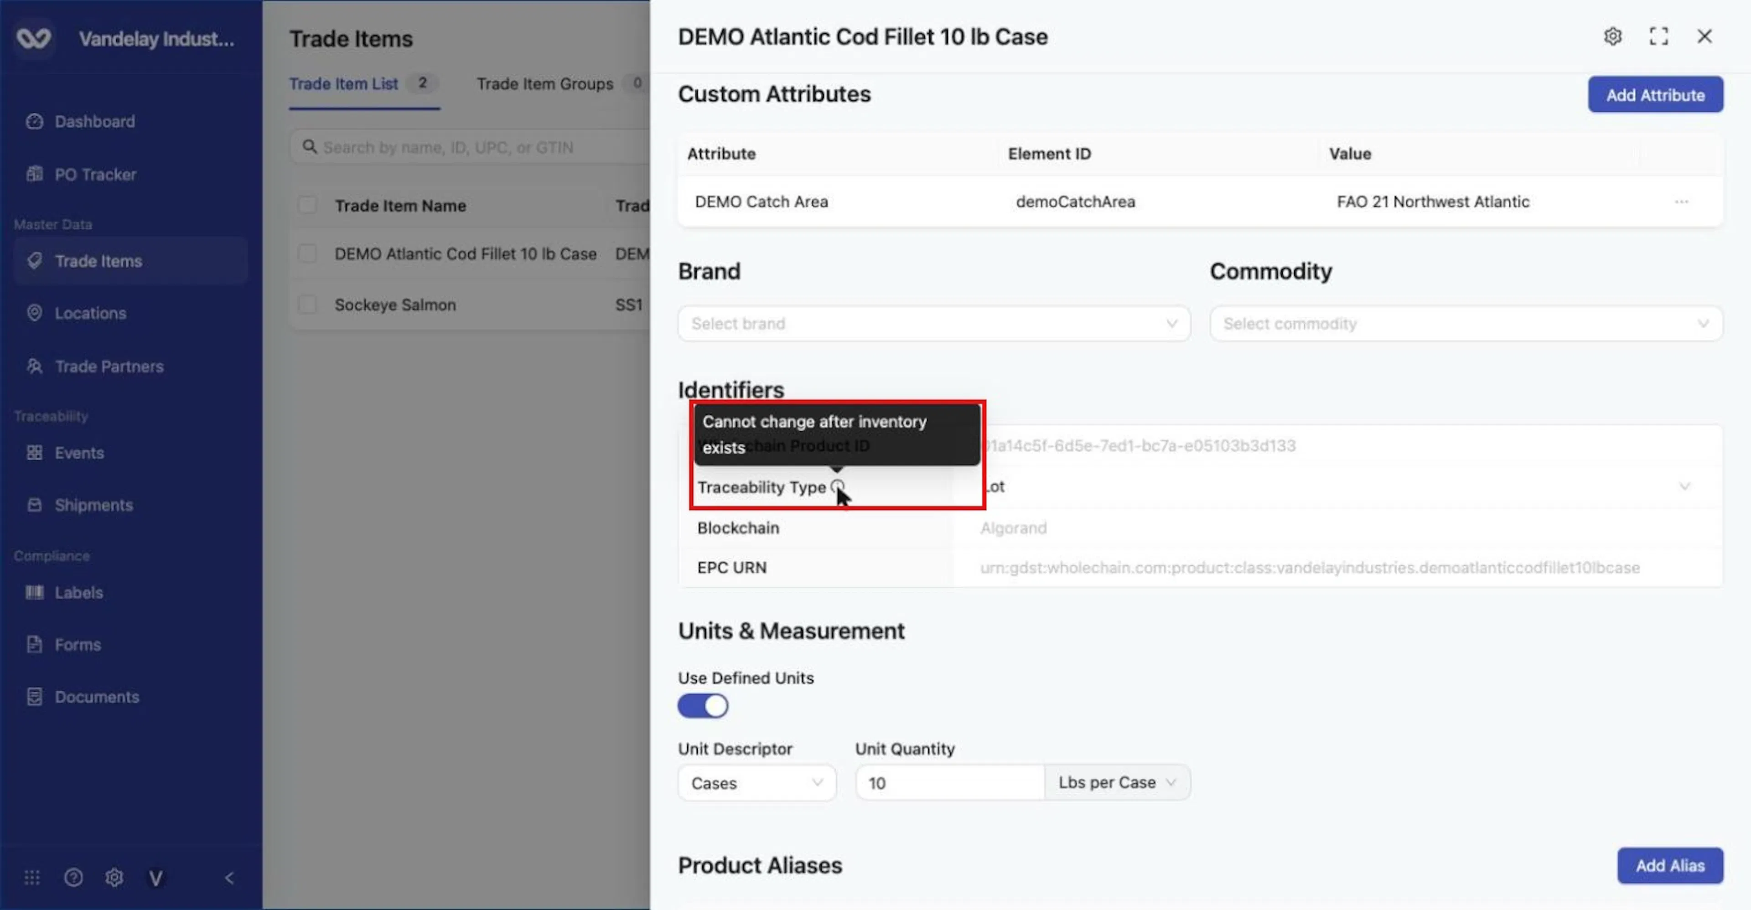
Task: Check the DEMO Atlantic Cod Fillet row
Action: (307, 253)
